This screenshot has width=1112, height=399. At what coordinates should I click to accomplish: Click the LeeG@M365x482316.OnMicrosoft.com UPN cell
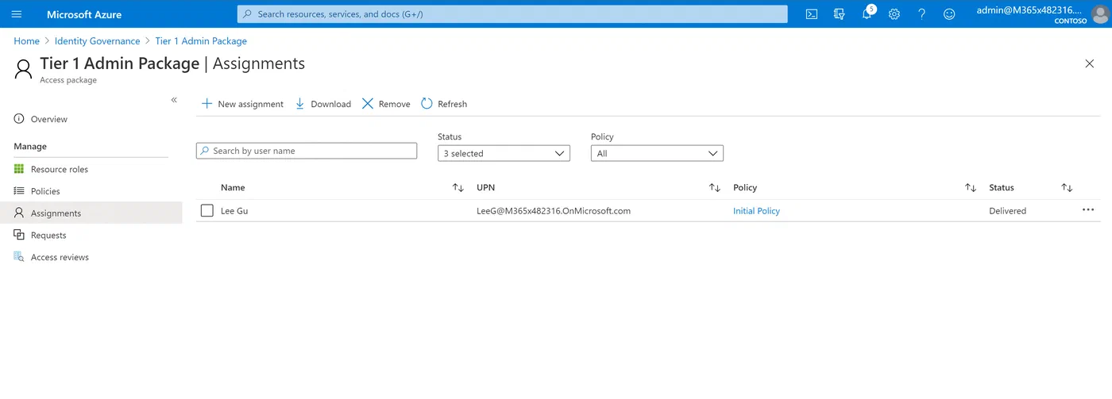[554, 211]
